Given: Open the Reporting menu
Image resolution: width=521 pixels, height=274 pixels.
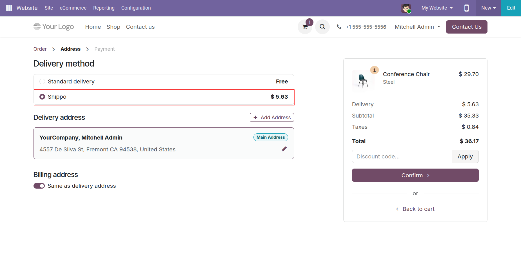Looking at the screenshot, I should click(x=104, y=8).
